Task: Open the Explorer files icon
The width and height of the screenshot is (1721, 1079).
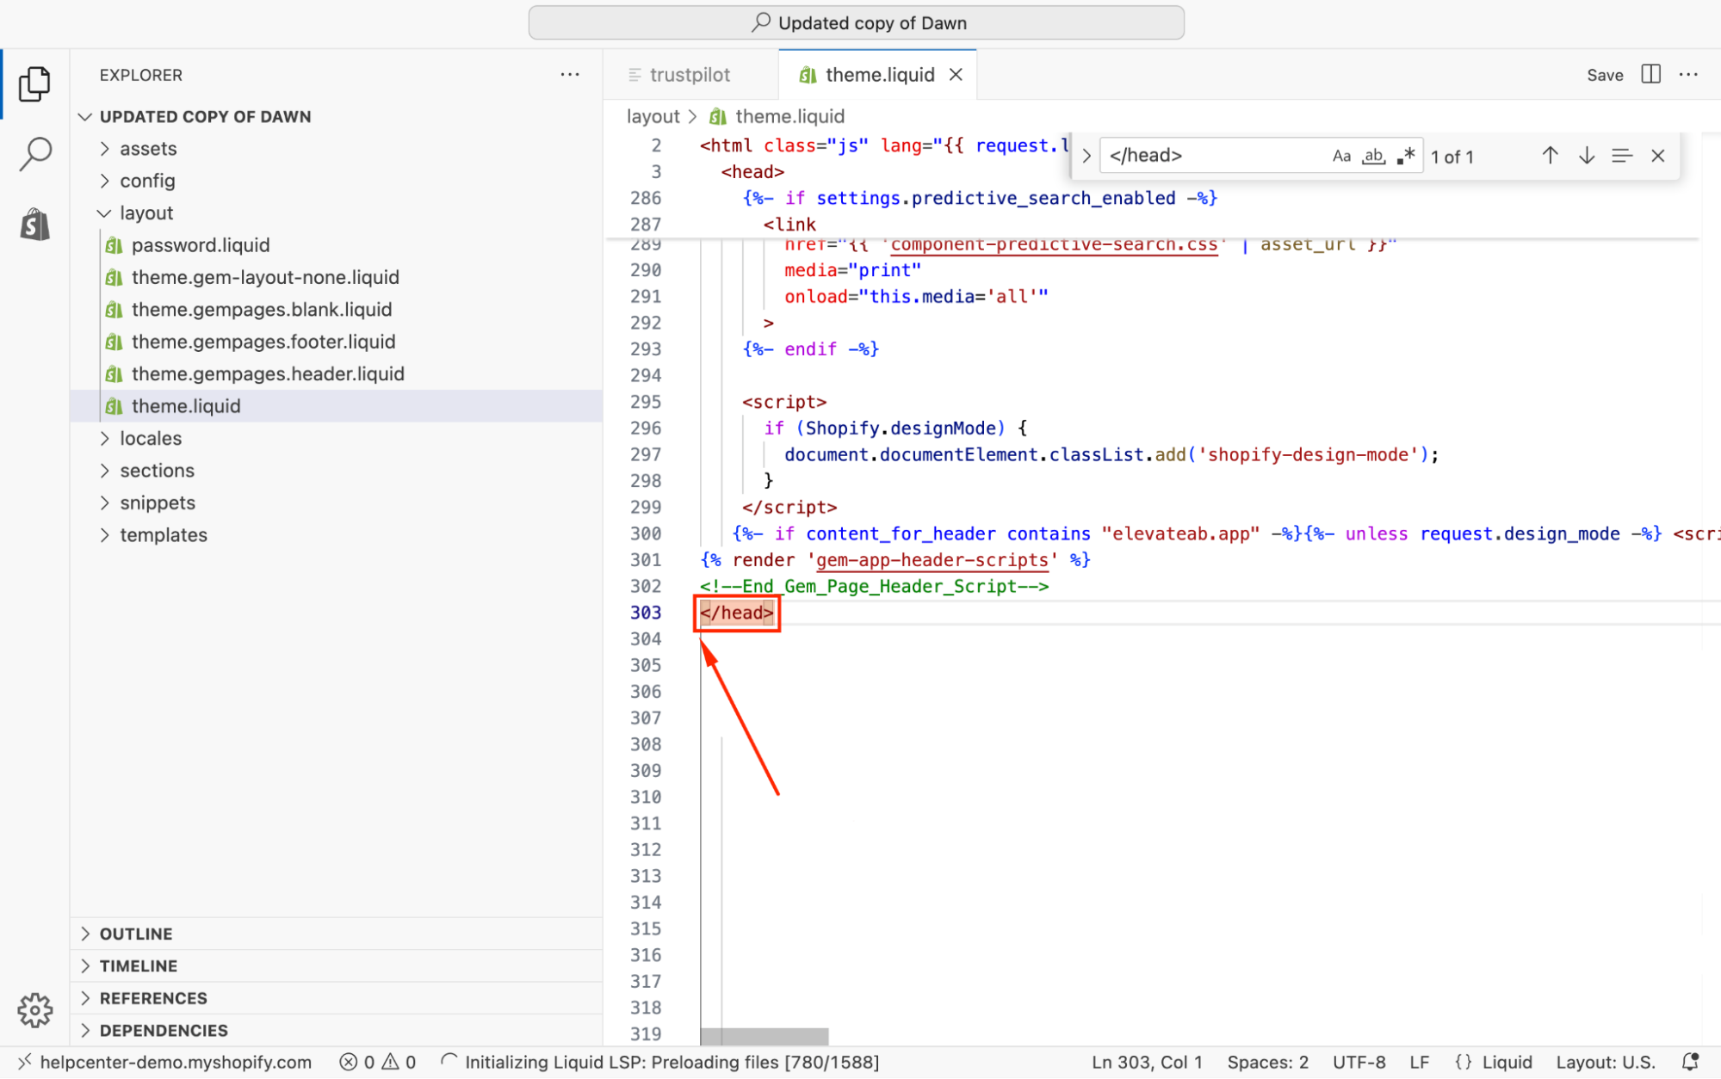Action: (x=34, y=83)
